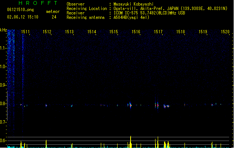Image resolution: width=234 pixels, height=148 pixels.
Task: Click the 1513 time marker
Action: click(70, 32)
